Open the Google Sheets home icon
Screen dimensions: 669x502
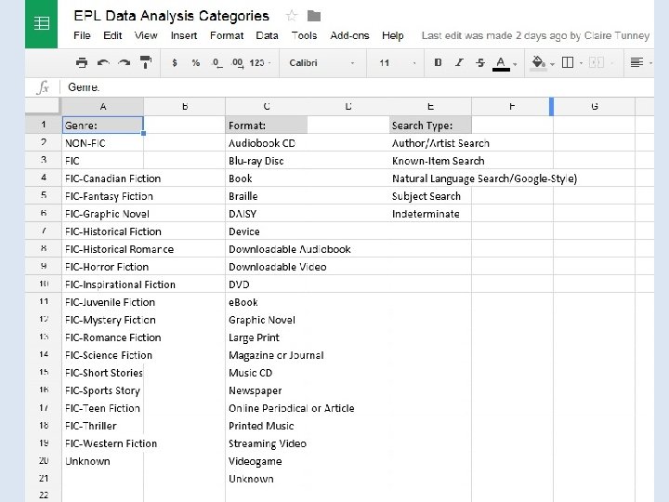[41, 23]
